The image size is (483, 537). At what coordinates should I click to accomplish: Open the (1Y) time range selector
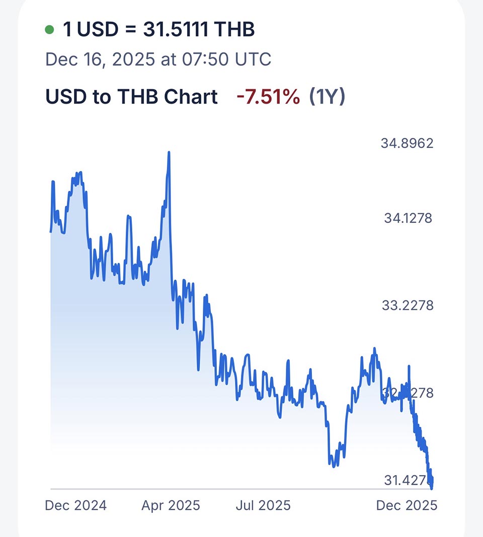(327, 96)
